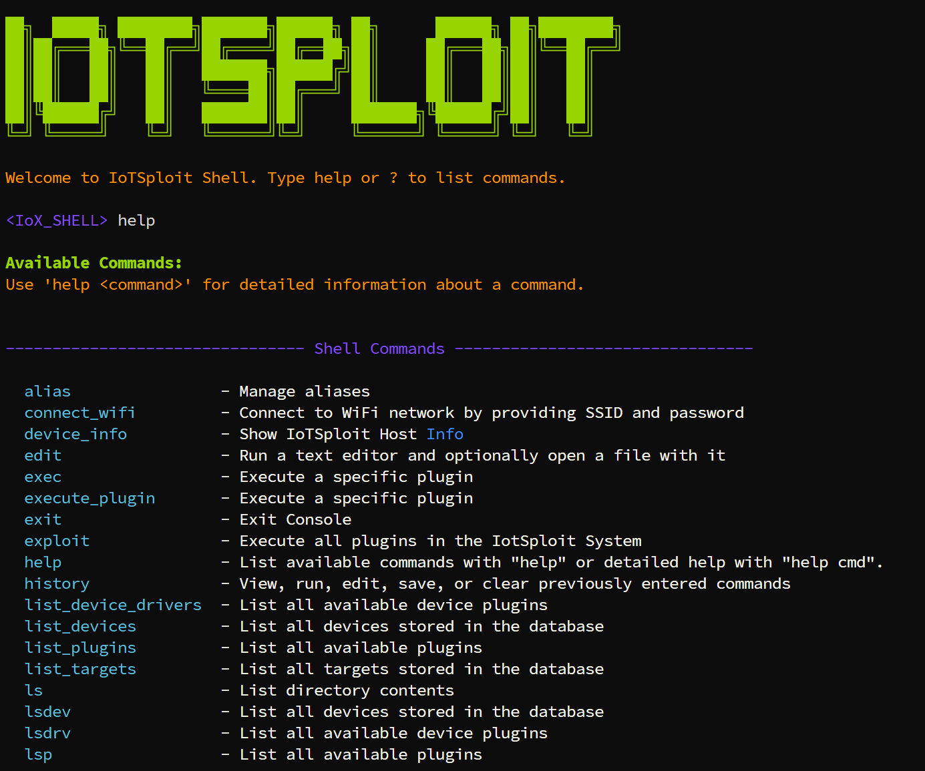Click 'View, run, edit, save' history description
The image size is (925, 771).
pyautogui.click(x=515, y=584)
